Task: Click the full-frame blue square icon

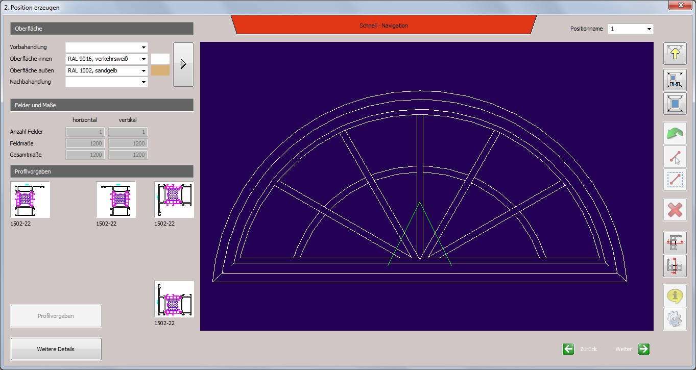Action: [x=675, y=104]
